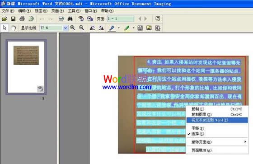Open the 窗口(W) menu

tap(91, 11)
